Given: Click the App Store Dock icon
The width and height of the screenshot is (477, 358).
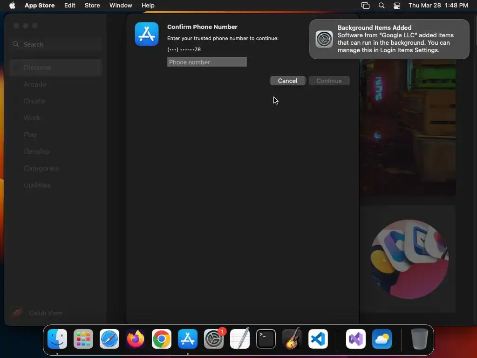Looking at the screenshot, I should [188, 339].
